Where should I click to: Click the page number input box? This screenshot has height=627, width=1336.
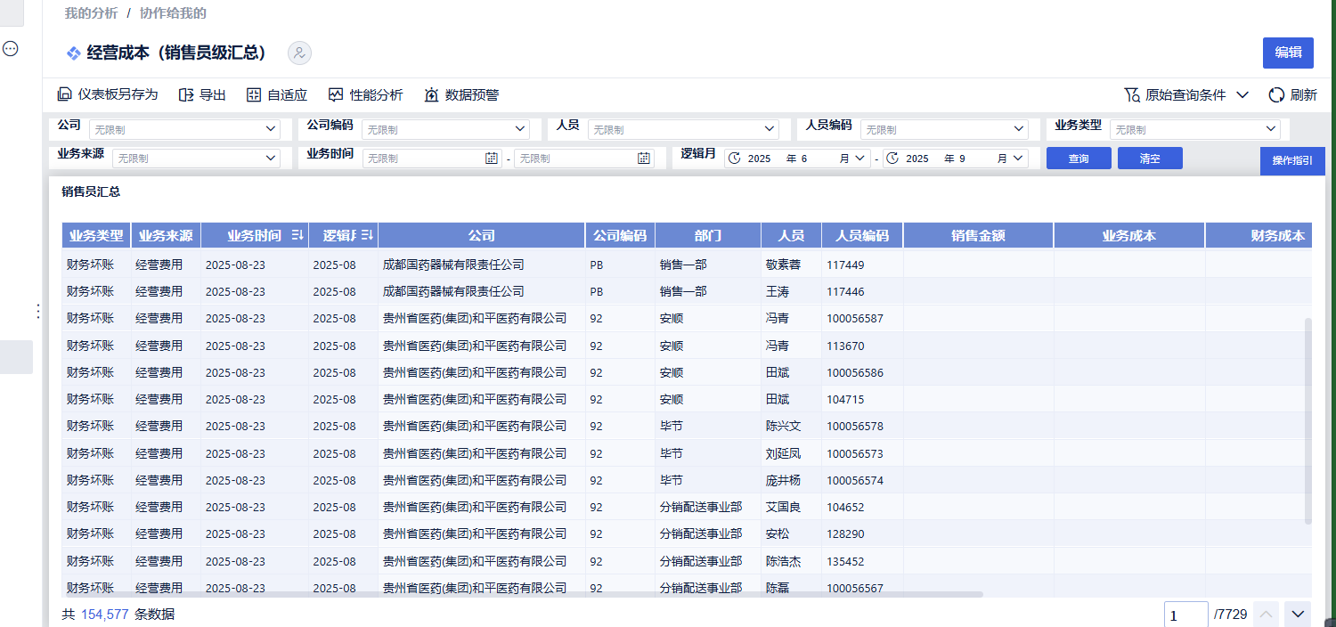(1186, 615)
